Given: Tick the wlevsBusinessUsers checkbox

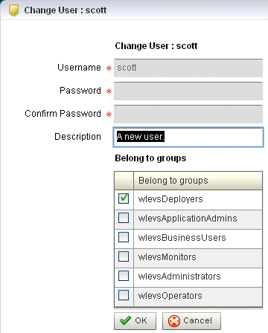Looking at the screenshot, I should [124, 237].
